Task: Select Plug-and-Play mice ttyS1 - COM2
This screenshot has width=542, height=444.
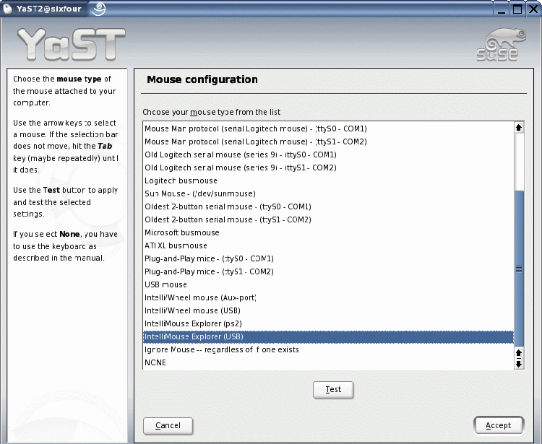Action: (328, 271)
